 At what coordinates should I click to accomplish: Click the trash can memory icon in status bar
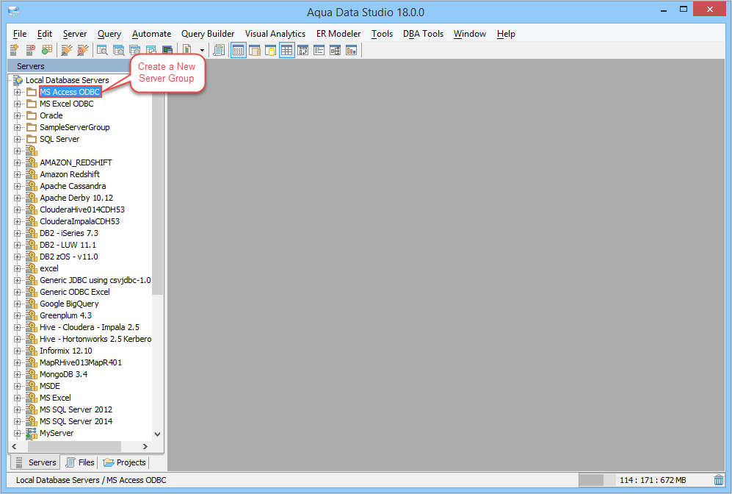point(719,480)
